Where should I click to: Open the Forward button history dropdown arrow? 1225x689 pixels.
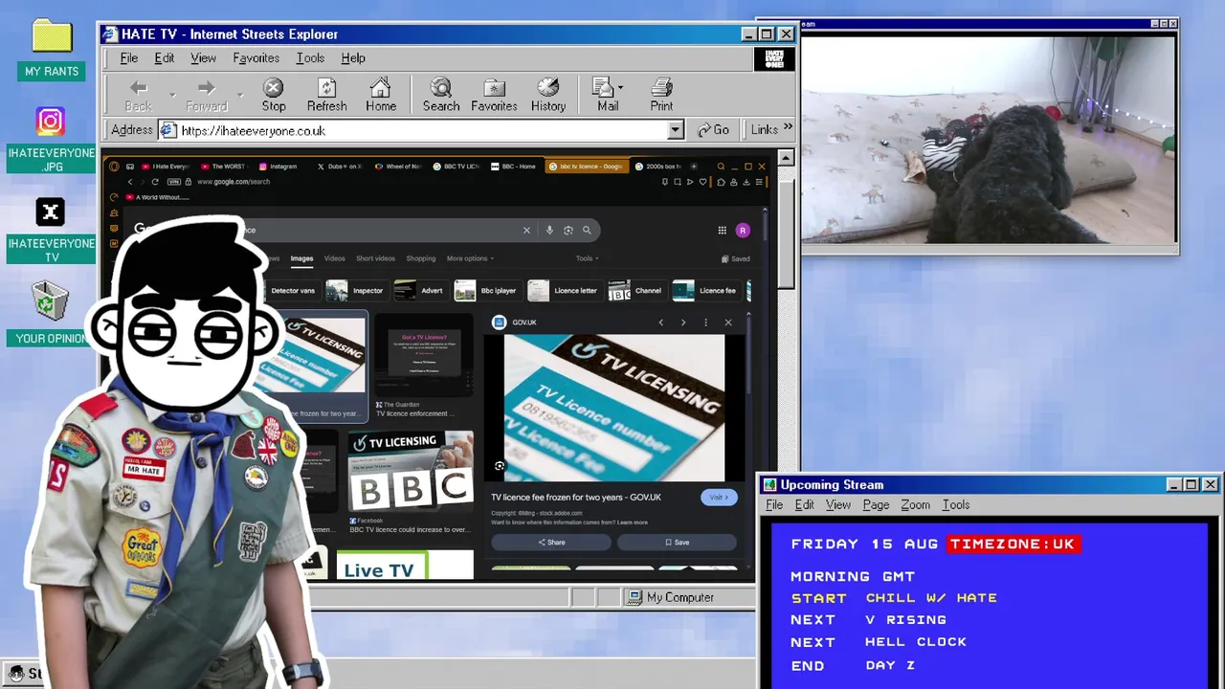[240, 95]
